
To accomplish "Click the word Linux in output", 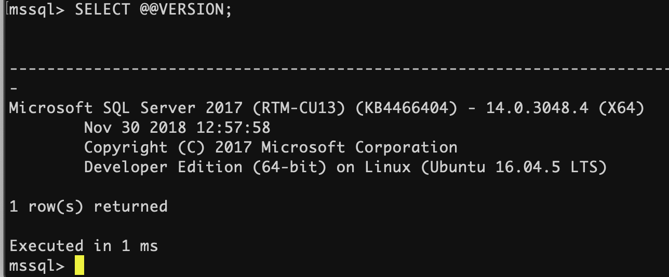I will pyautogui.click(x=387, y=167).
